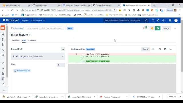Expand the Repositories dropdown

(x=38, y=20)
